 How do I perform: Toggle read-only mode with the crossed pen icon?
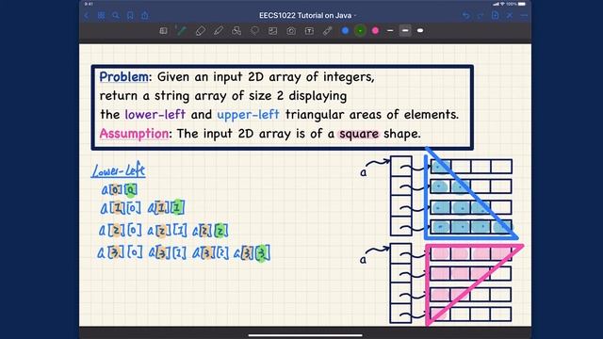coord(510,15)
